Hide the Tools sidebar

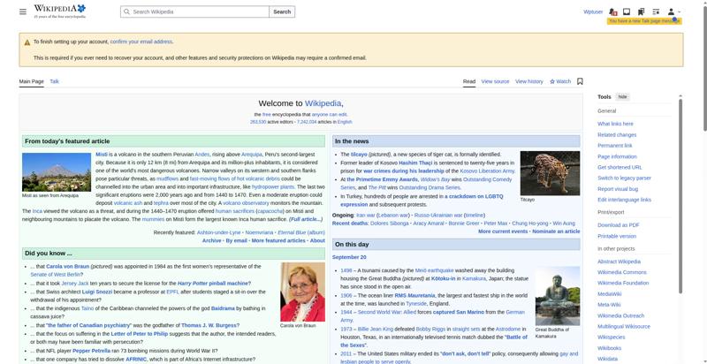[622, 97]
